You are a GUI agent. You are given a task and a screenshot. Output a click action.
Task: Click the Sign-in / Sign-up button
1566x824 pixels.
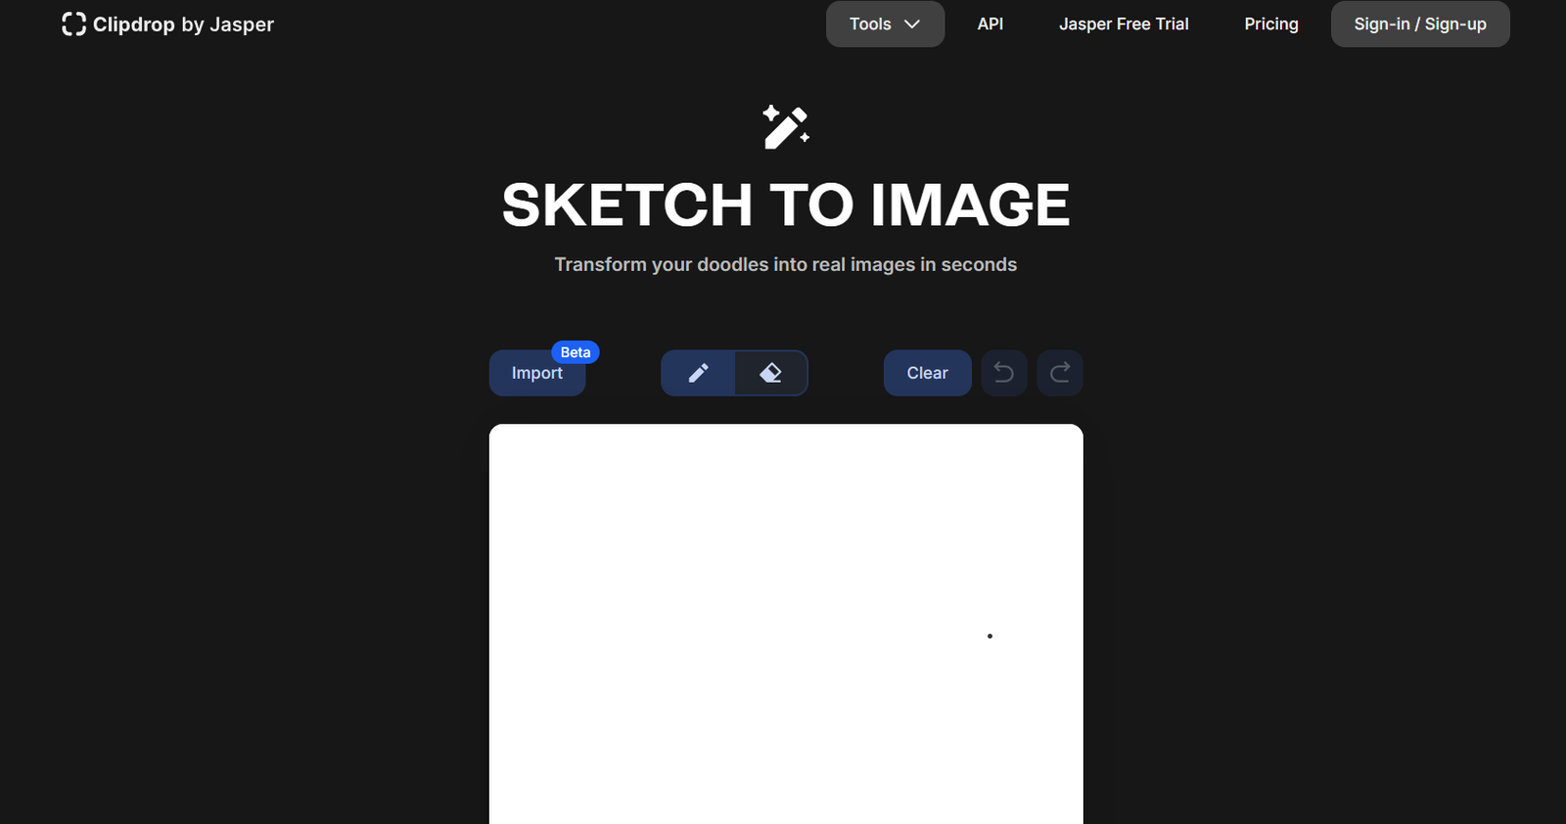point(1419,24)
